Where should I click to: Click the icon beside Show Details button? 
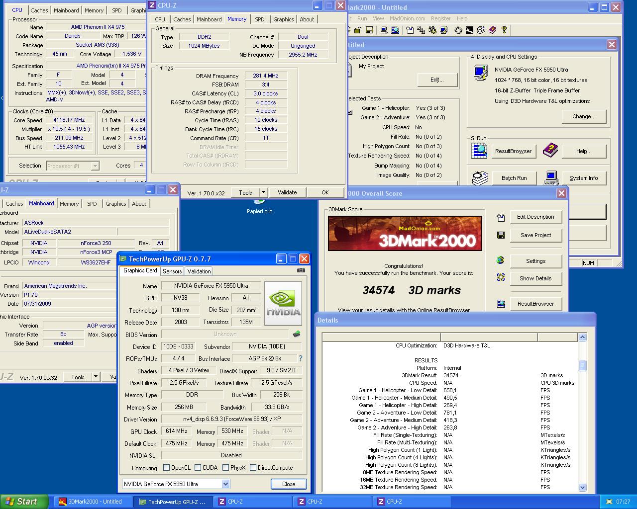501,277
